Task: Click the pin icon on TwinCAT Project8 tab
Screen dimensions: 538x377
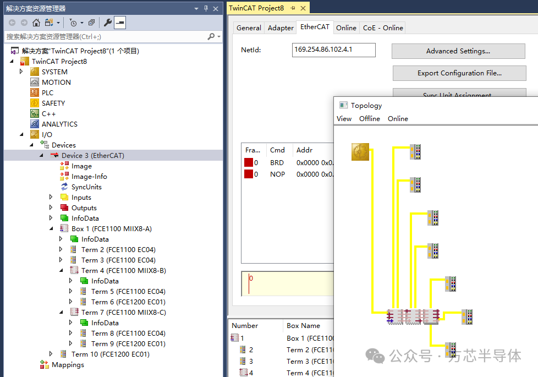Action: 293,8
